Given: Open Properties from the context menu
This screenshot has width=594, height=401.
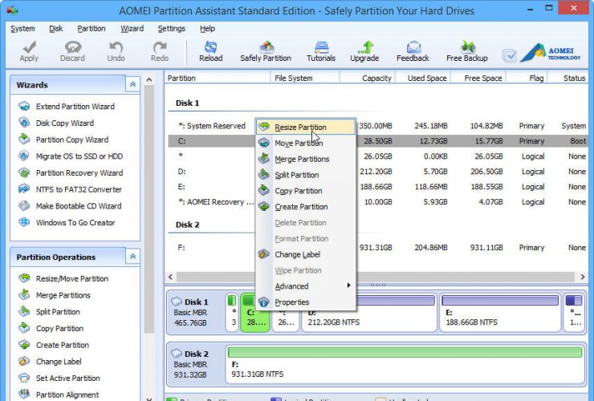Looking at the screenshot, I should point(306,302).
